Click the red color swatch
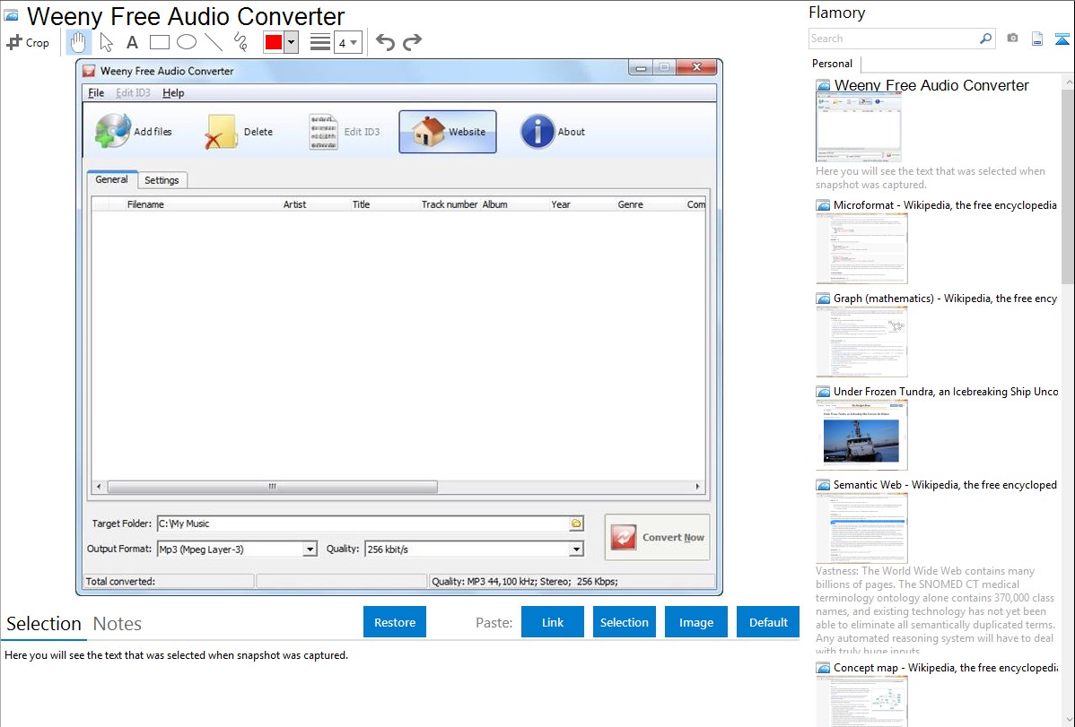 [x=274, y=42]
